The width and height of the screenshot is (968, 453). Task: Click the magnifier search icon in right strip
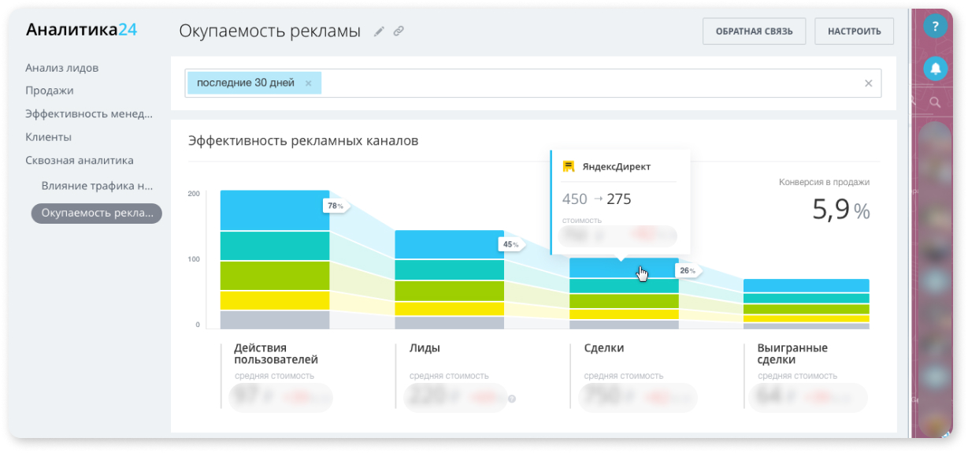click(935, 102)
